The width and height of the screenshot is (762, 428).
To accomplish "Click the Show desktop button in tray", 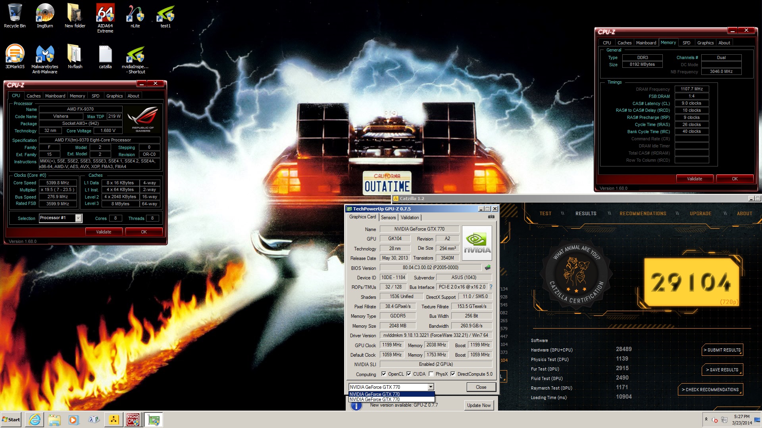I will click(757, 420).
